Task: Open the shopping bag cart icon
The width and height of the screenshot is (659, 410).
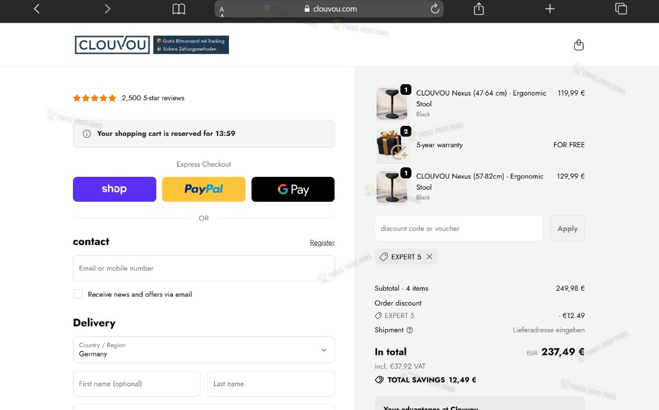Action: click(579, 45)
